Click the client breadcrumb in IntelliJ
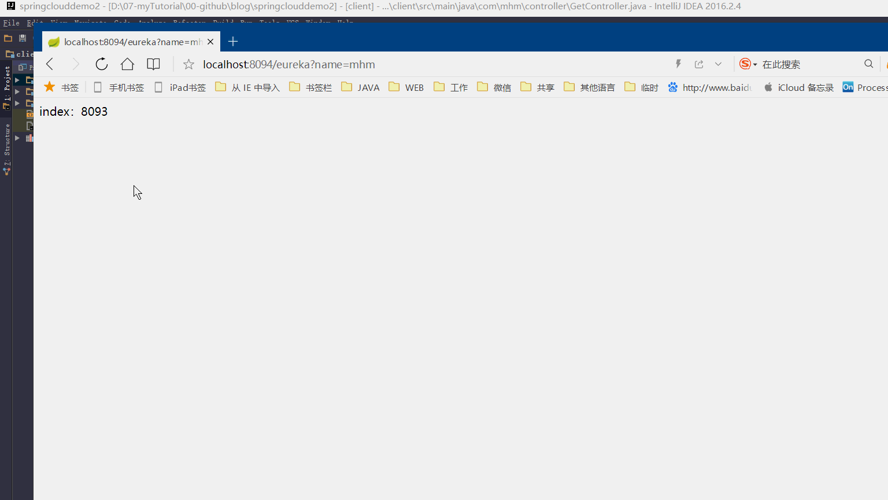 coord(20,54)
